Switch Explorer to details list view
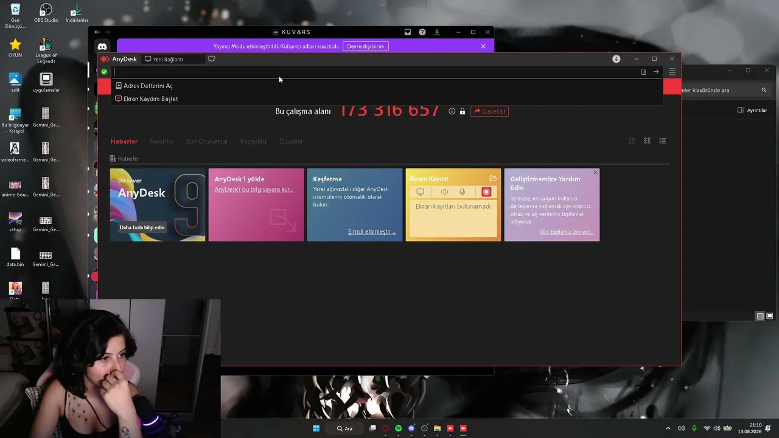Viewport: 779px width, 438px height. [760, 316]
